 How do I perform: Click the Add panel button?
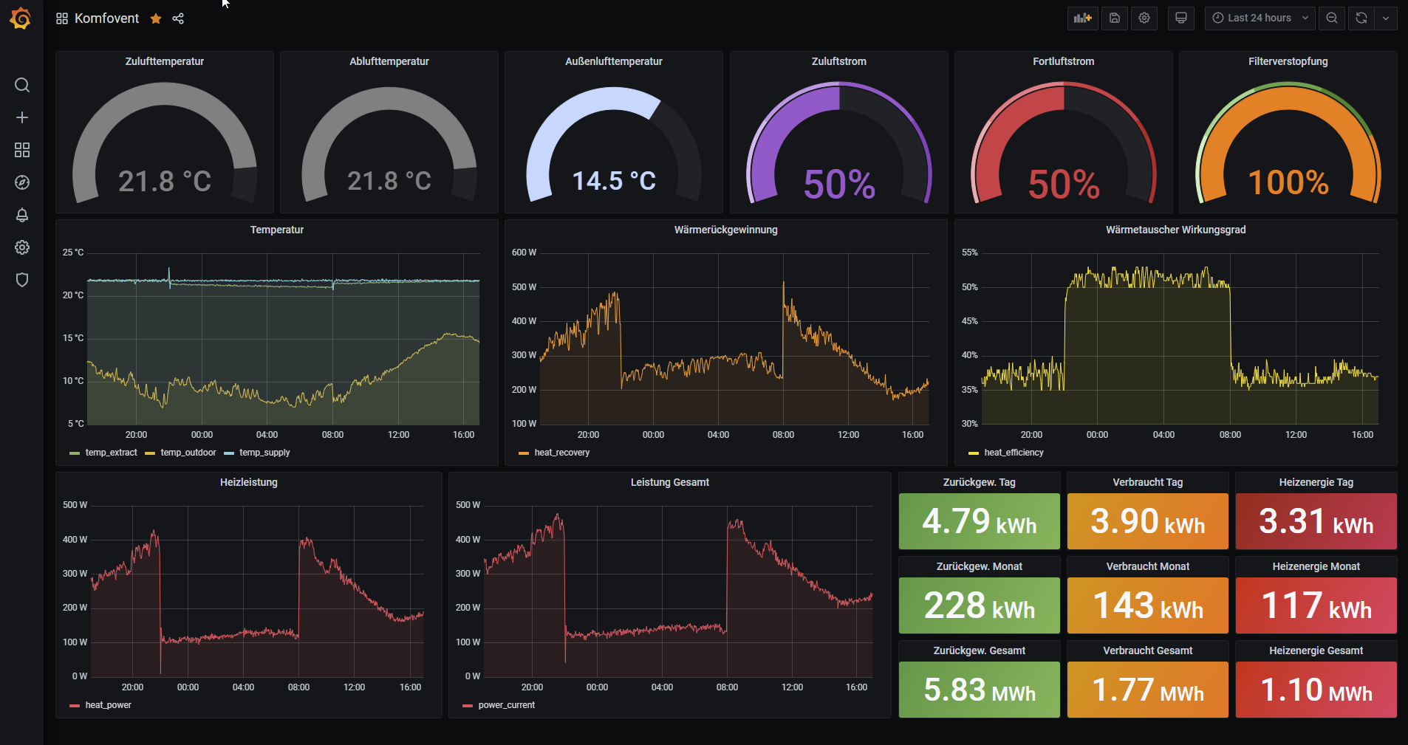1083,18
